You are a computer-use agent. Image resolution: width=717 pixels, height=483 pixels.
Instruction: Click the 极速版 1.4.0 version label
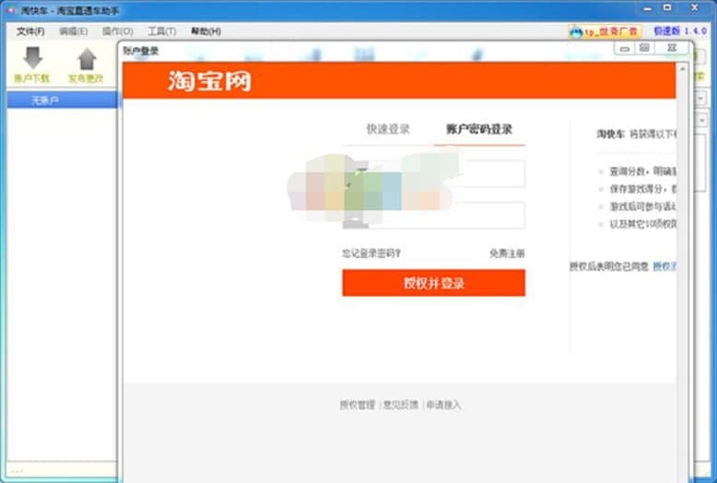click(680, 31)
